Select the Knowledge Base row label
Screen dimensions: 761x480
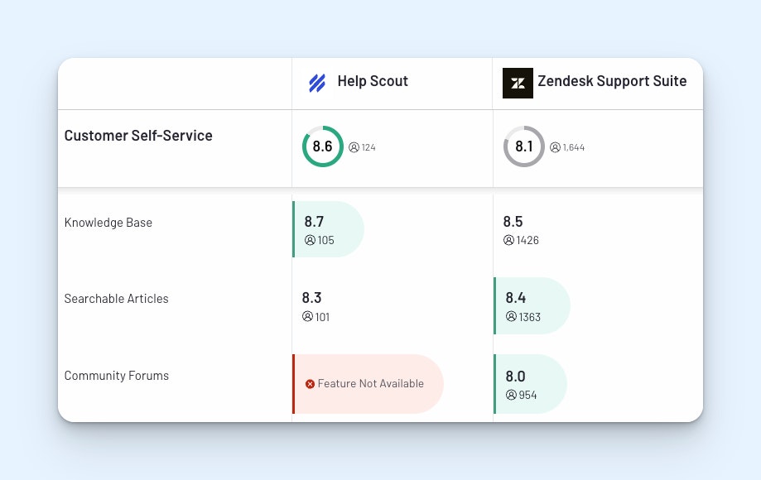click(108, 223)
